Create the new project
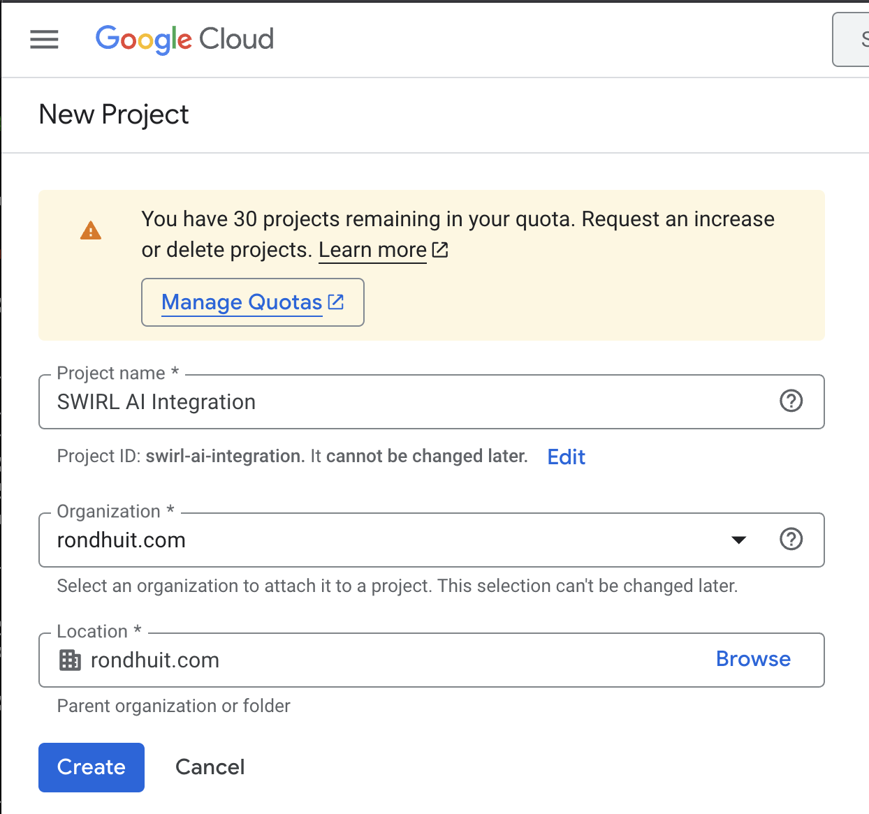869x814 pixels. tap(92, 767)
